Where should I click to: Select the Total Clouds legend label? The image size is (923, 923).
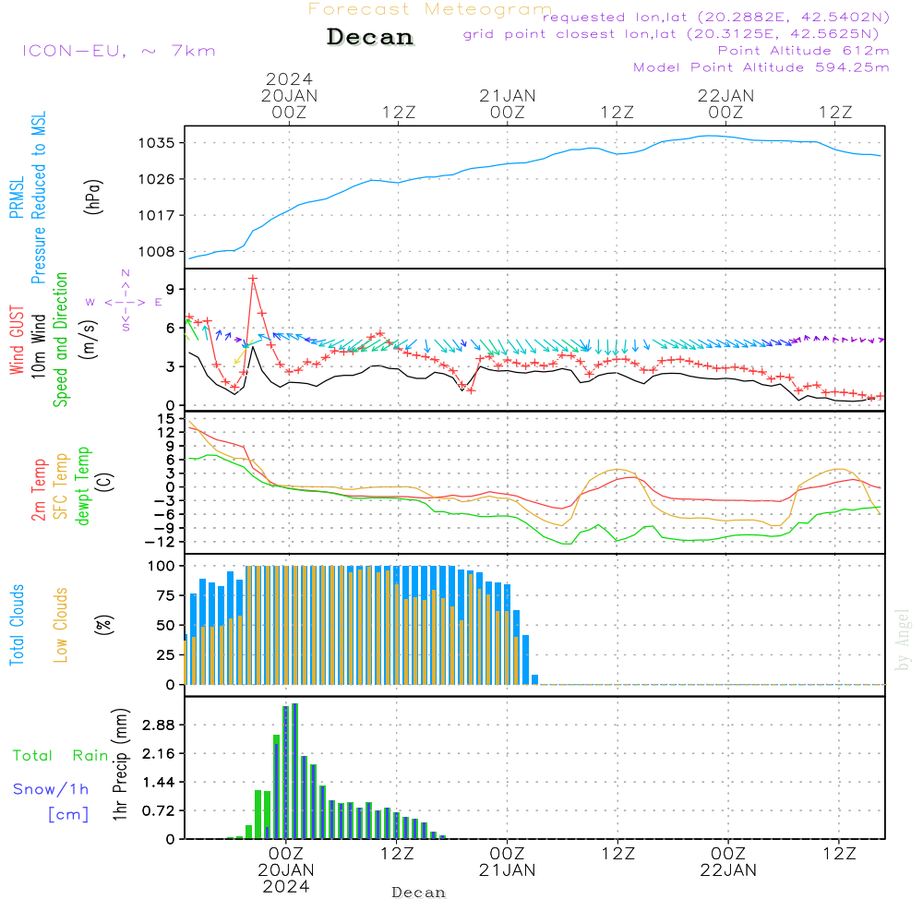17,625
